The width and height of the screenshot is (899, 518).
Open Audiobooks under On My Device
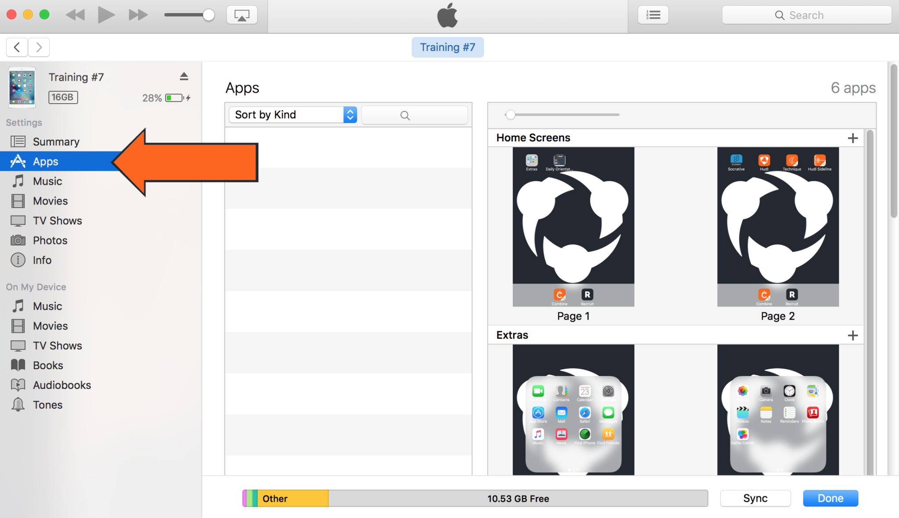coord(62,385)
